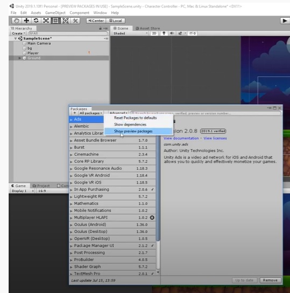The image size is (290, 293).
Task: Open the Shaded draw mode dropdown
Action: point(130,33)
